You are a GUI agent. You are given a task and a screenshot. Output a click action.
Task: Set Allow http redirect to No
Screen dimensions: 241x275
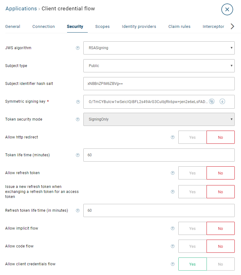[x=220, y=137]
